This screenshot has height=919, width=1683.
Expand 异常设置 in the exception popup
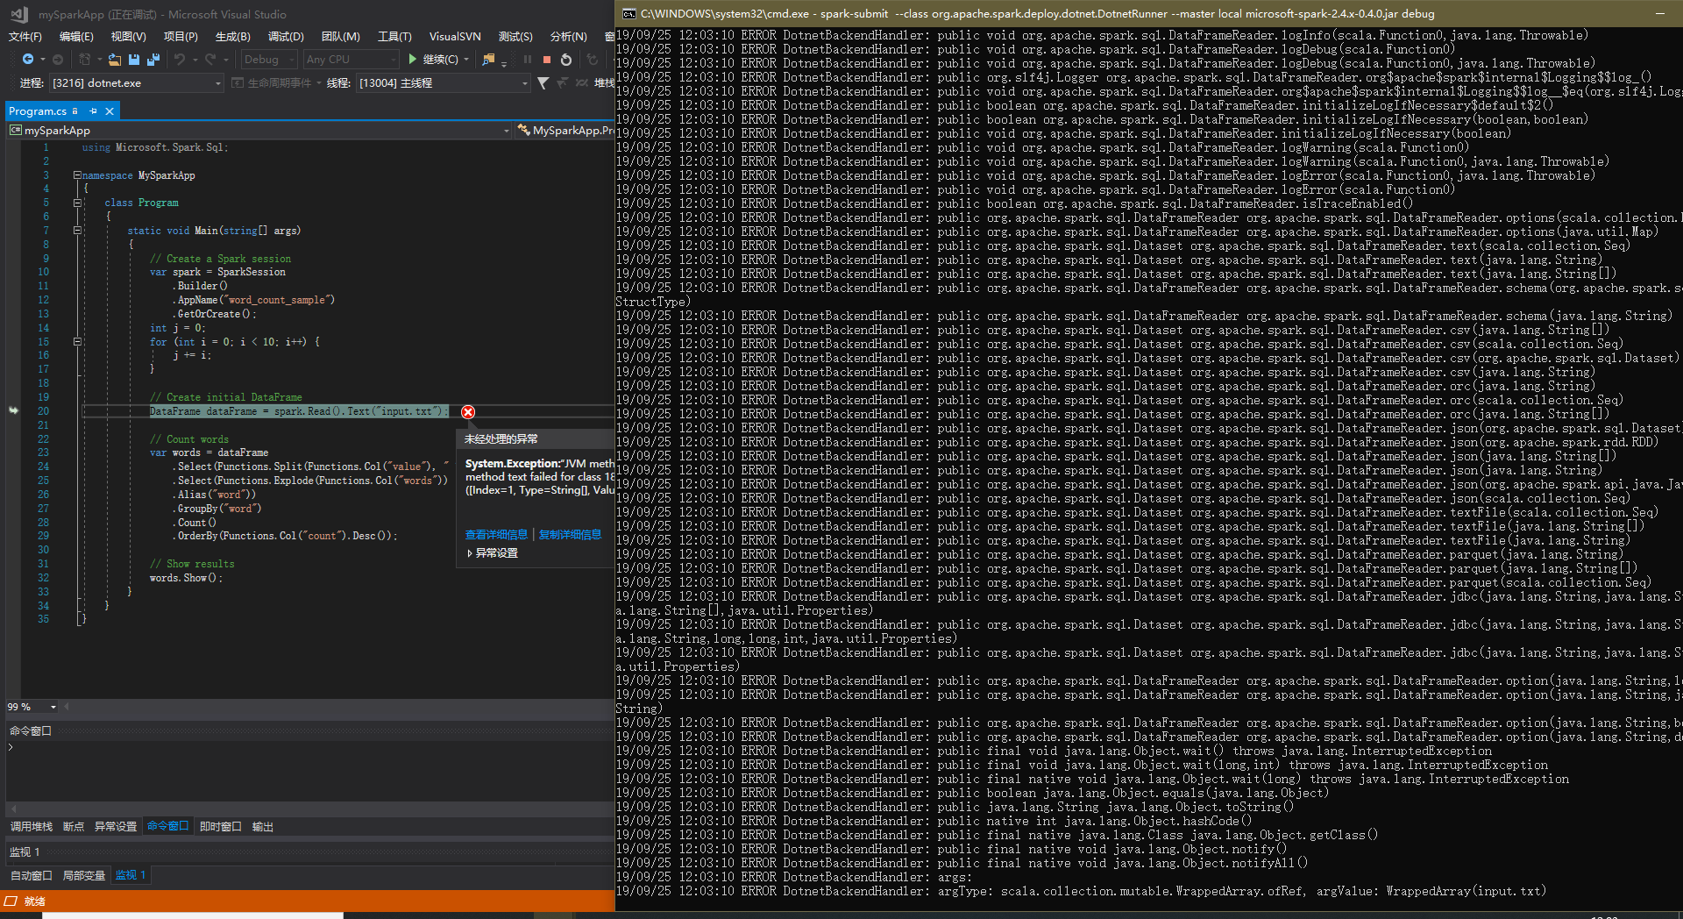pos(491,553)
